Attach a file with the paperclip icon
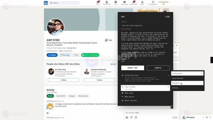Viewport: 213px width, 120px height. click(x=131, y=117)
